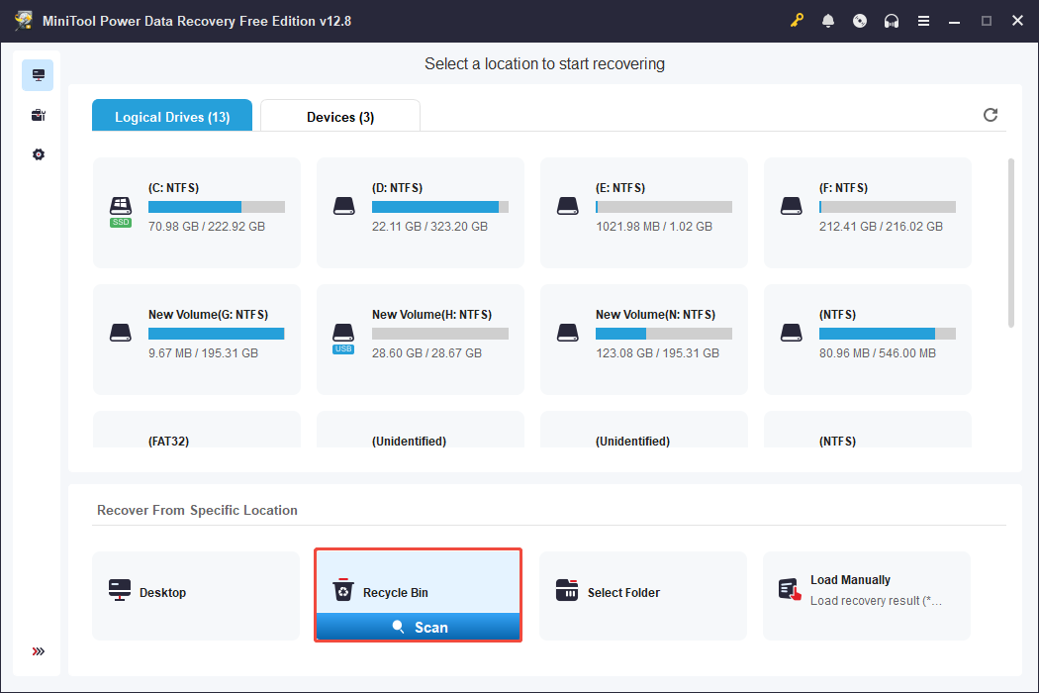Click the drive list vertical scrollbar
Image resolution: width=1039 pixels, height=693 pixels.
coord(1010,243)
